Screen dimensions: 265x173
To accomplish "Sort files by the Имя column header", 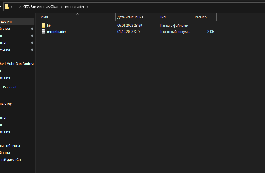I will (44, 17).
